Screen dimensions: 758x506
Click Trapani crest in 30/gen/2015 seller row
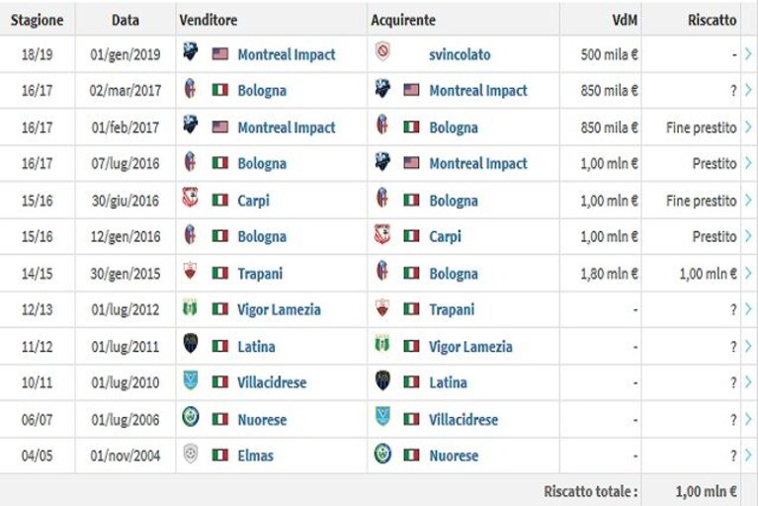(x=190, y=271)
